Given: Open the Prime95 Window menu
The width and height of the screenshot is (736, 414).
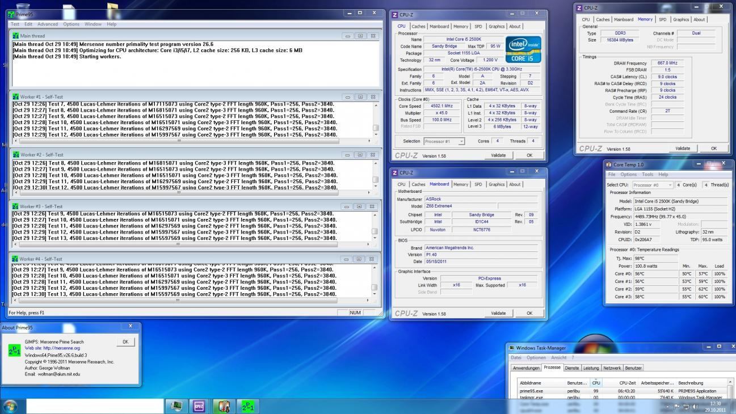Looking at the screenshot, I should coord(93,24).
